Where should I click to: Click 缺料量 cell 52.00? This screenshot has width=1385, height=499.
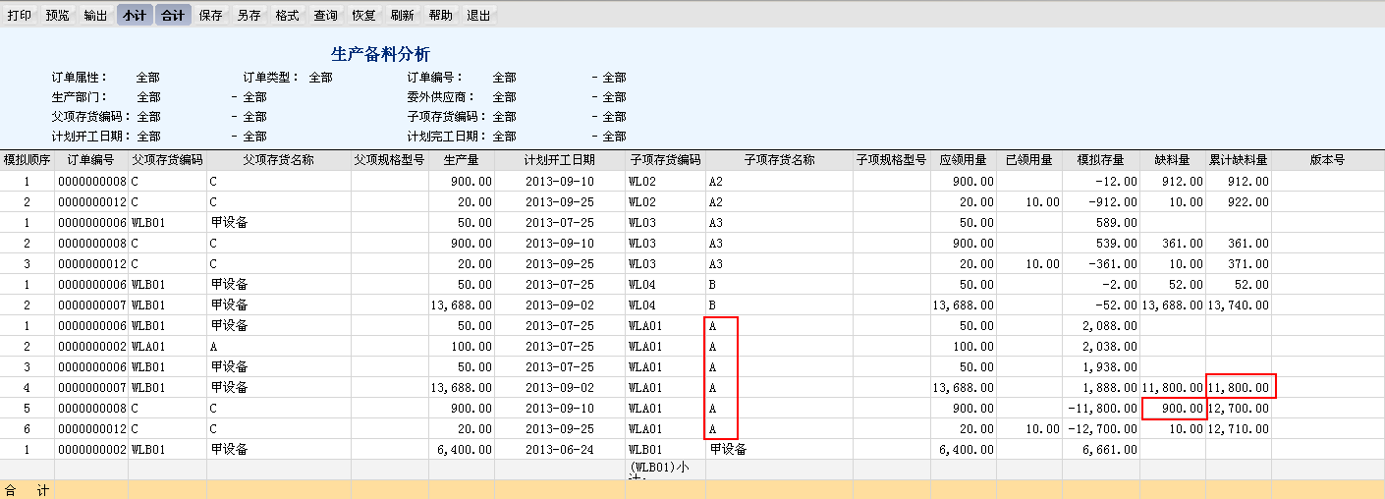(x=1172, y=284)
